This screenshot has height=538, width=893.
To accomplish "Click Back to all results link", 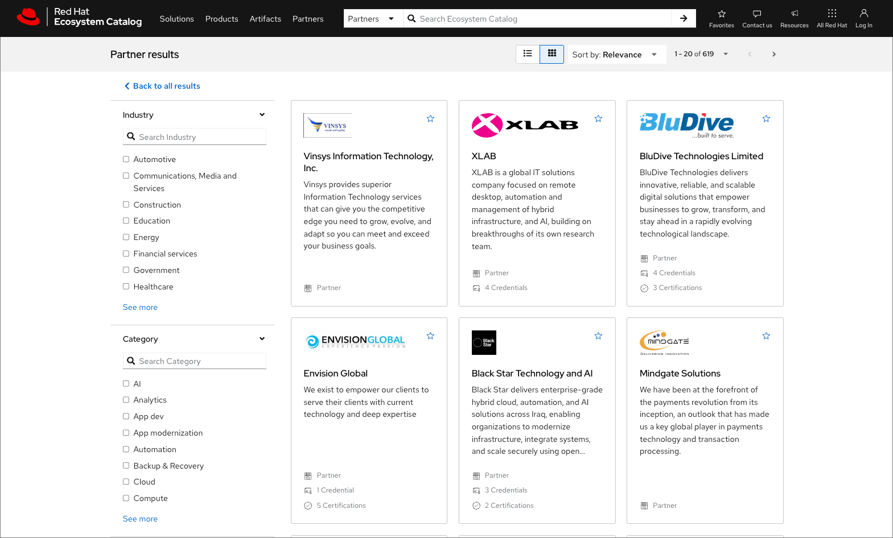I will click(x=162, y=86).
